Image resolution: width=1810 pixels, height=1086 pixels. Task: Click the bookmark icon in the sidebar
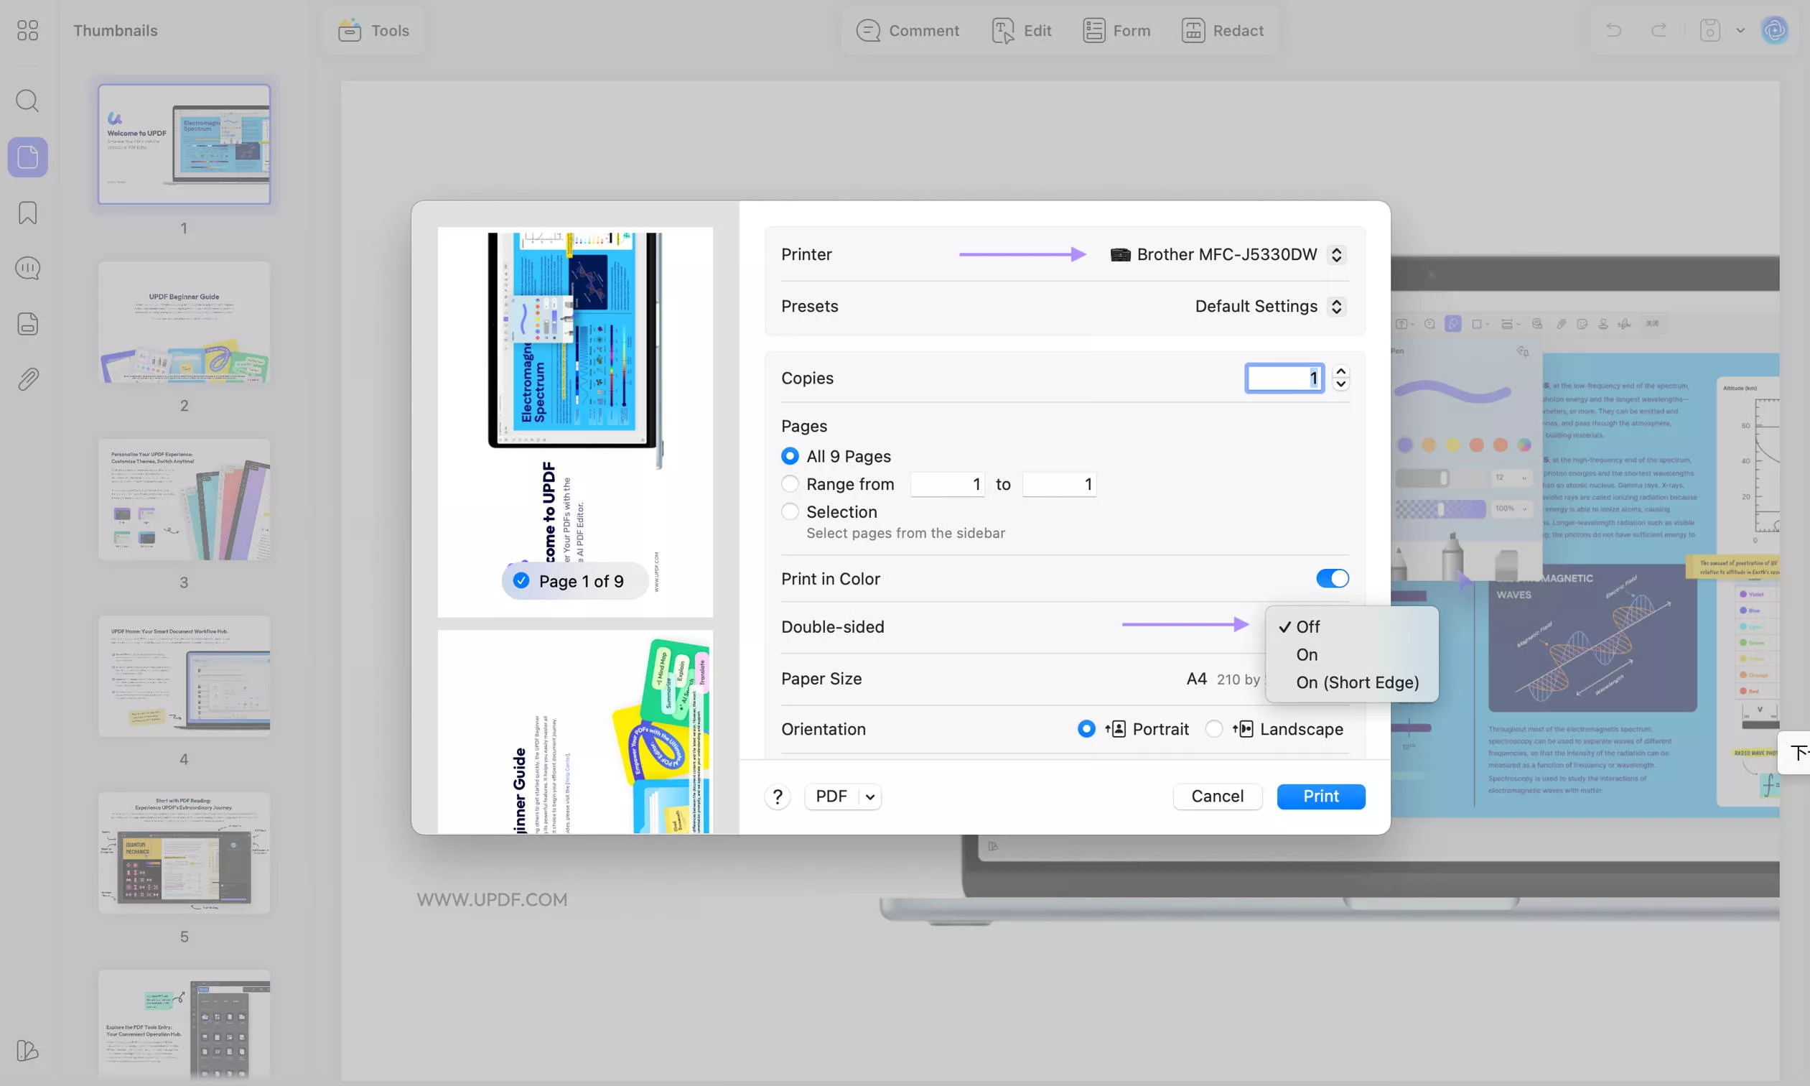27,213
